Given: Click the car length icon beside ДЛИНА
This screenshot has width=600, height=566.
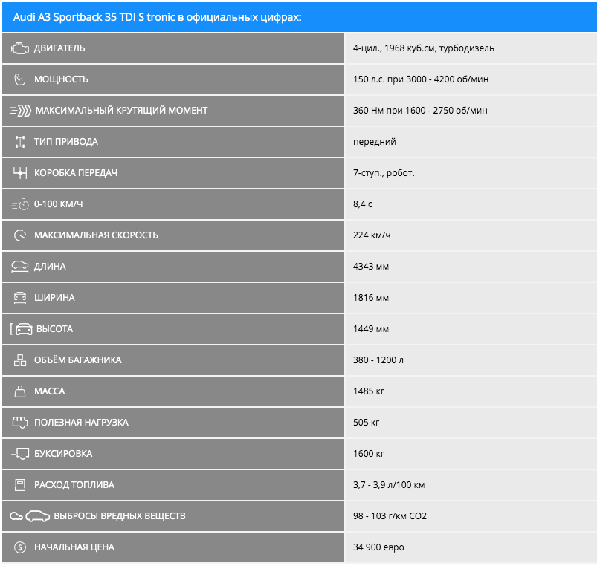Looking at the screenshot, I should click(20, 267).
